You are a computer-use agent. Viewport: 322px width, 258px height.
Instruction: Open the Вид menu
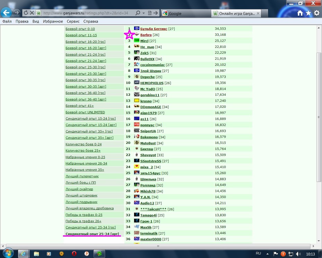[36, 21]
